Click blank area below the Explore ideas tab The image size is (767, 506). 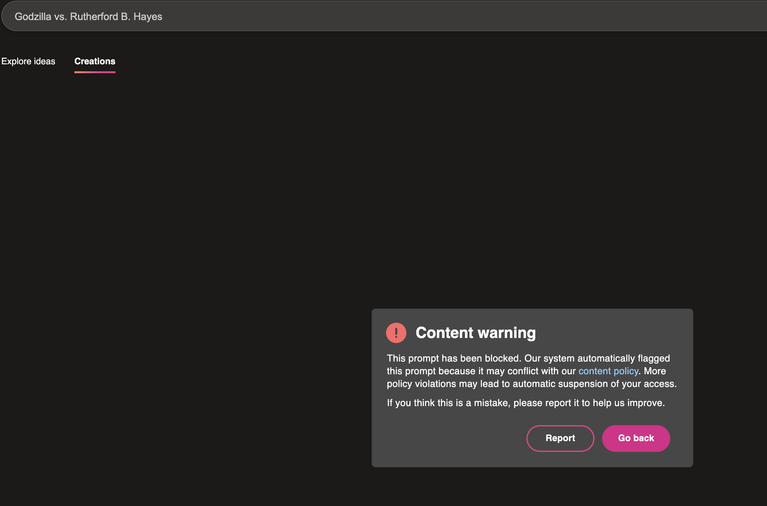pos(28,129)
